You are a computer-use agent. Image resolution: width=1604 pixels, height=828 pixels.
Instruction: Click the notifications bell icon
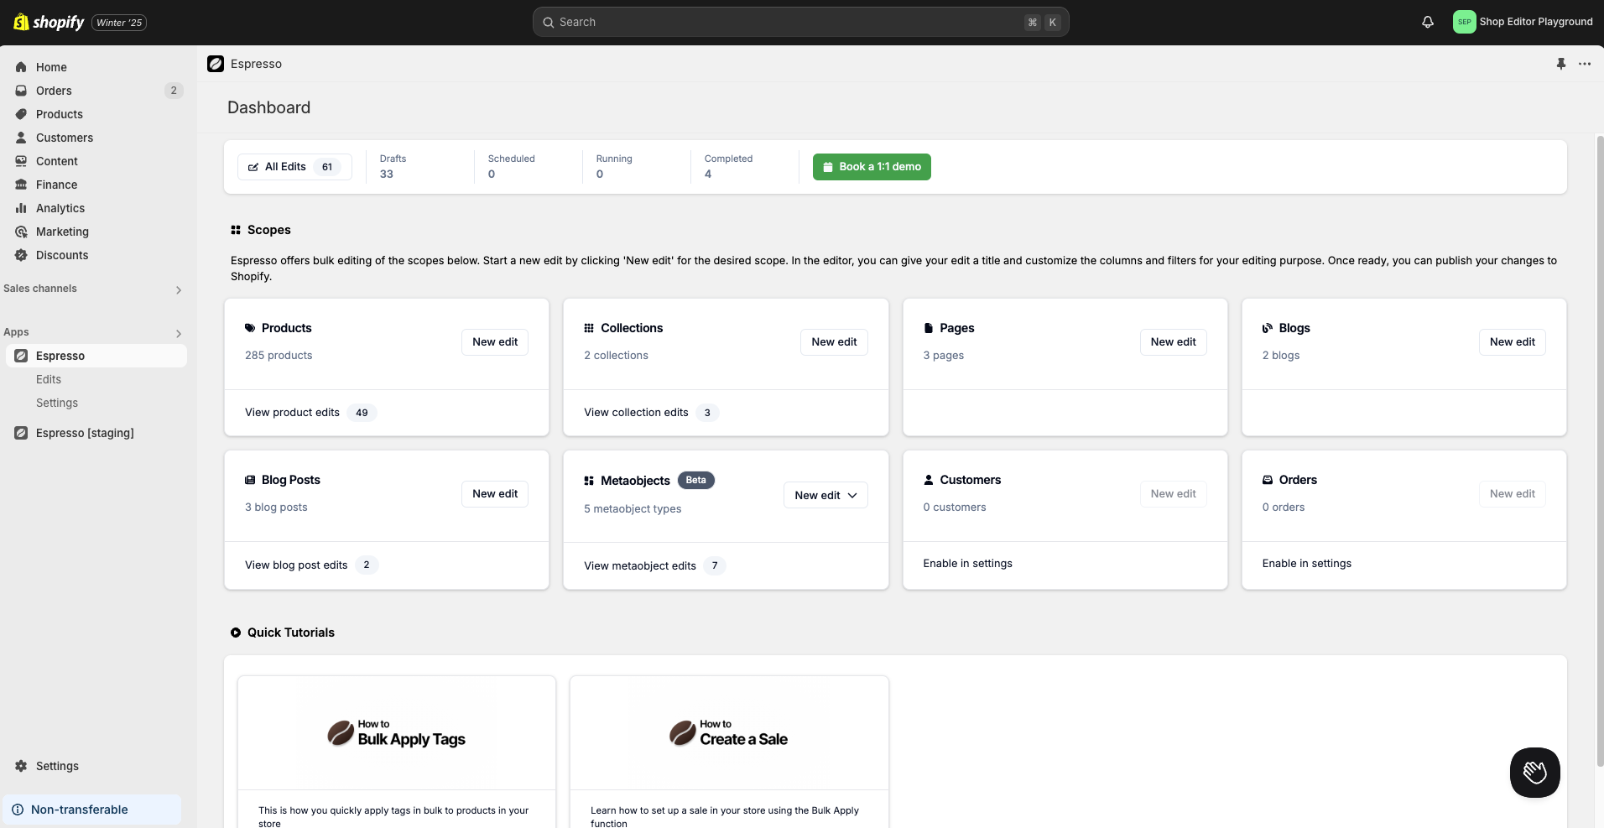pos(1427,22)
